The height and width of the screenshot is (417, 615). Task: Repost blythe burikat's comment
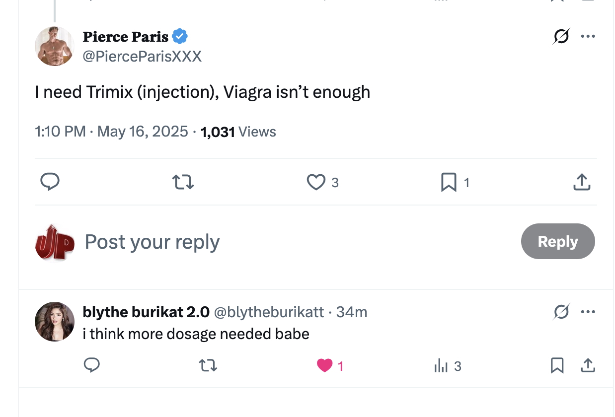click(x=208, y=366)
